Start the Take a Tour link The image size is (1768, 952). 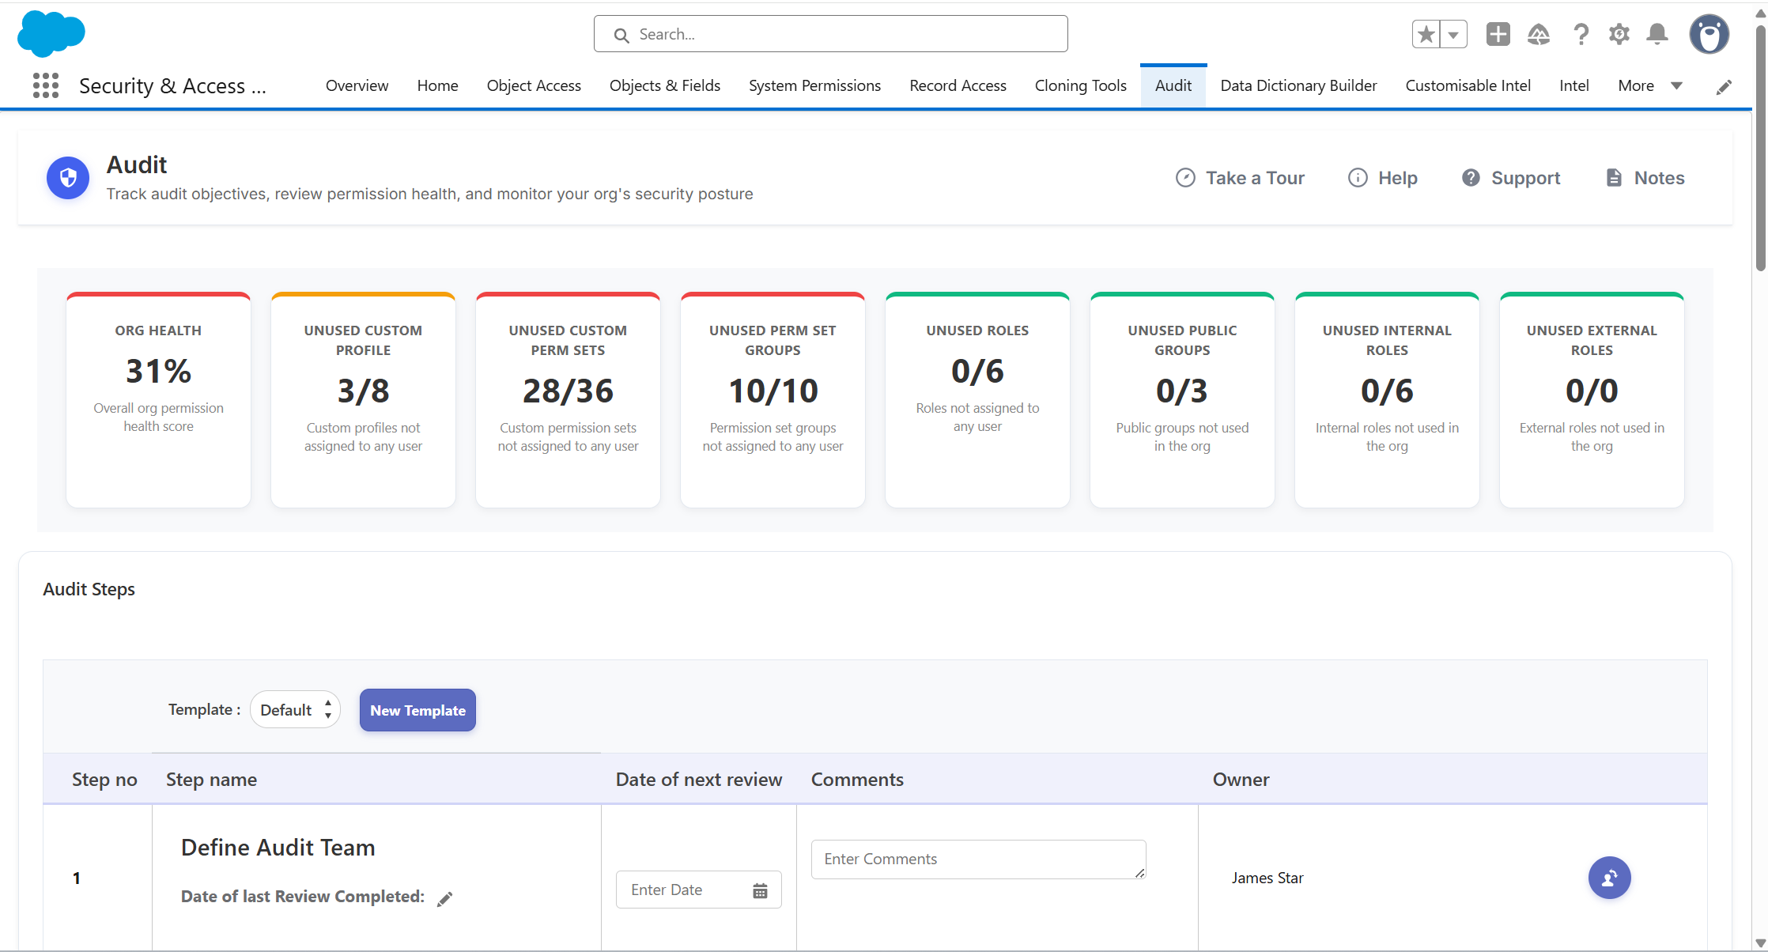point(1240,178)
